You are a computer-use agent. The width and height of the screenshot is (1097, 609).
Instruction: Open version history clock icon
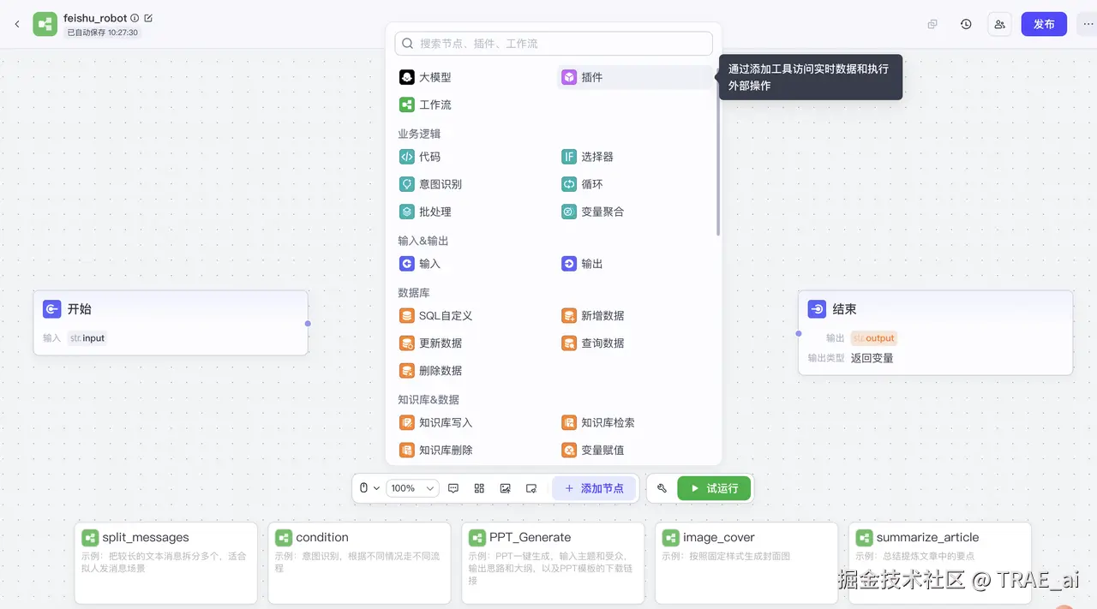966,24
